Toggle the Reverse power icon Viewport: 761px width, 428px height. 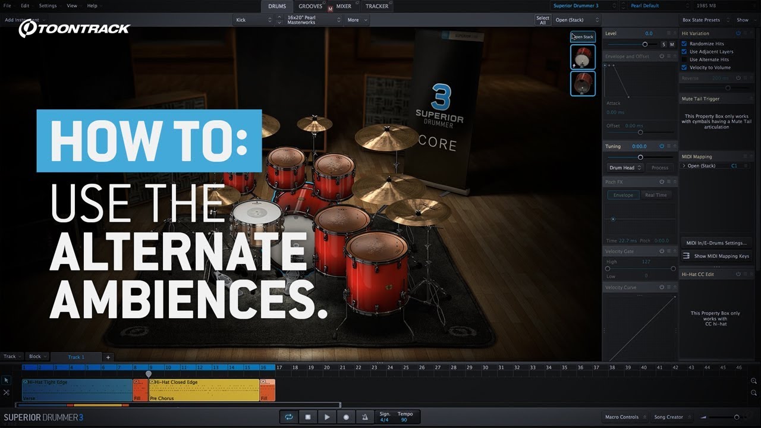738,78
